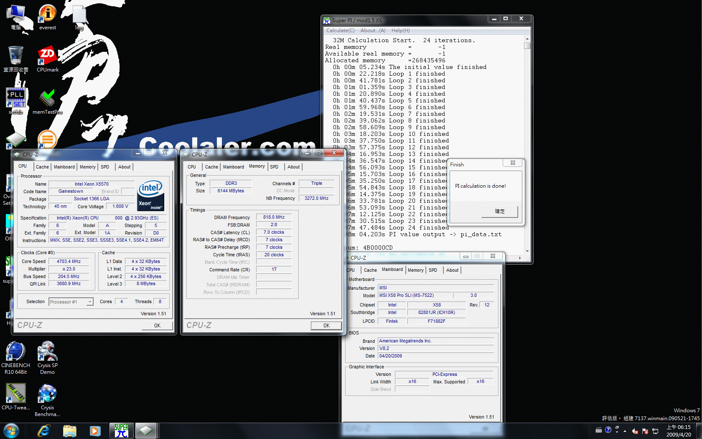Screen dimensions: 702x439
Task: Launch Crysis Benchmark tool shortcut
Action: click(x=47, y=400)
